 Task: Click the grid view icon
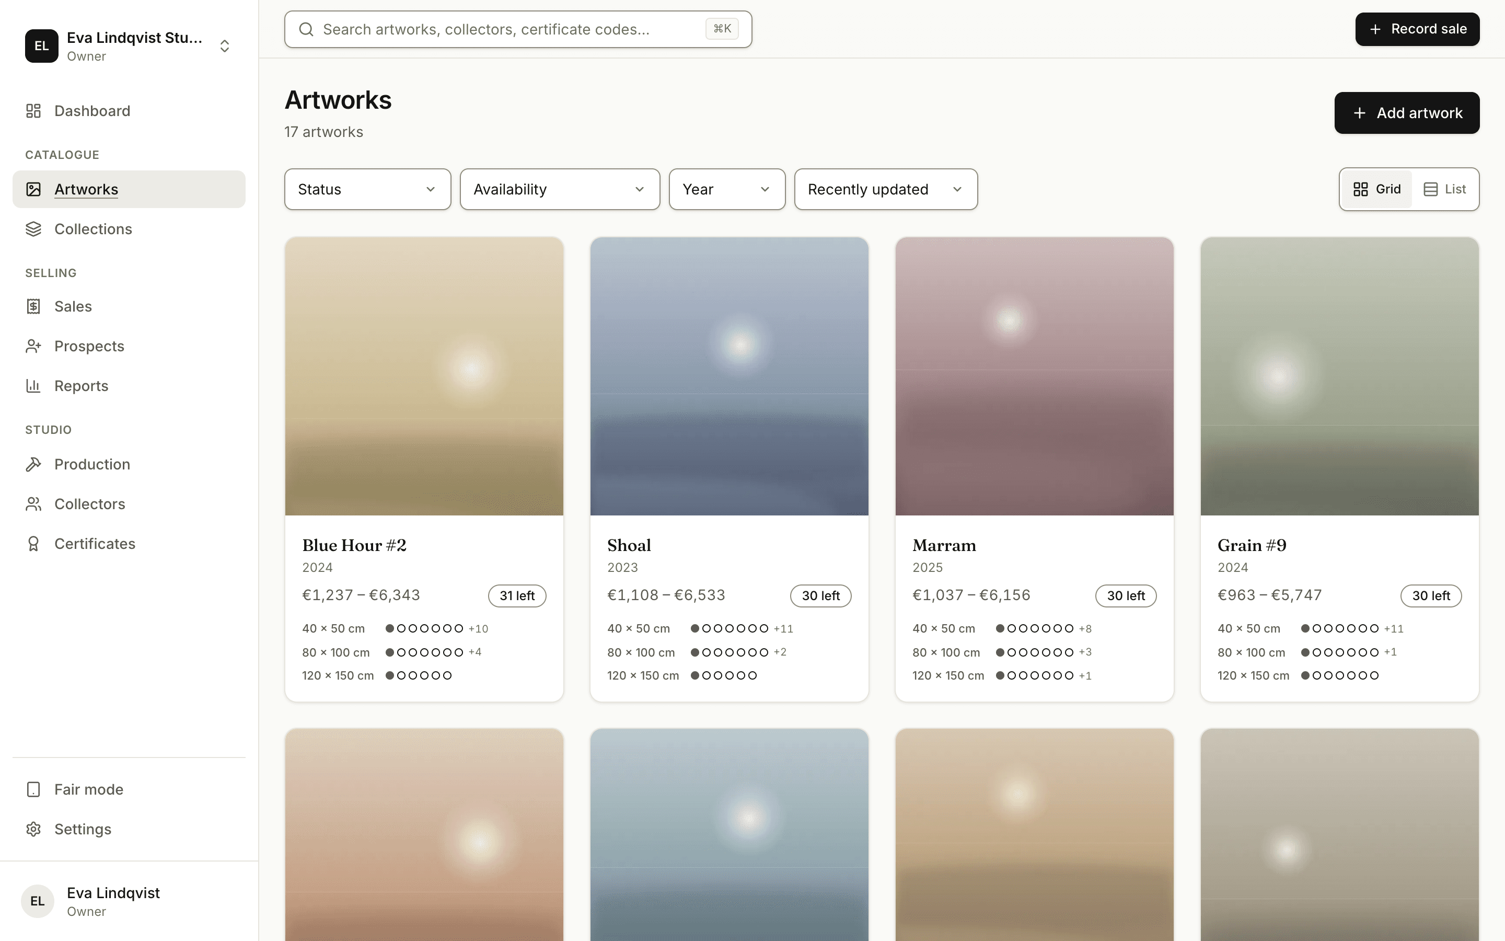(1361, 189)
